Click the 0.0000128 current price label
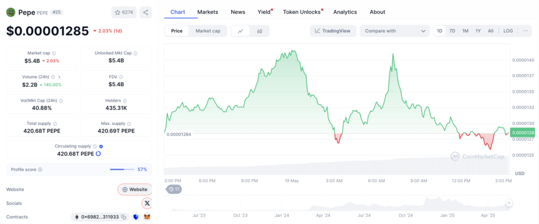 pos(522,133)
